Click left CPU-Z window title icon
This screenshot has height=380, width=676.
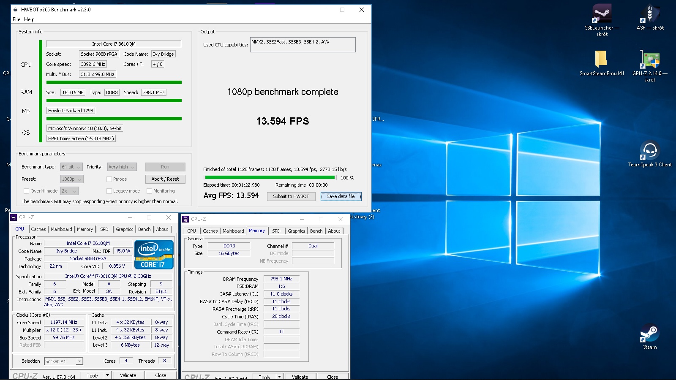pos(14,217)
